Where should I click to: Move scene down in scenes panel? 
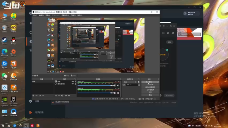pos(43,96)
